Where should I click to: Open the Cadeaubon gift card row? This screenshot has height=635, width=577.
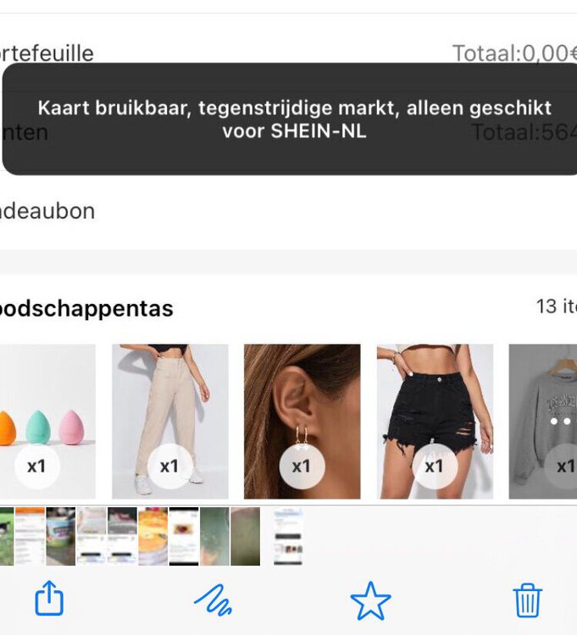coord(288,211)
